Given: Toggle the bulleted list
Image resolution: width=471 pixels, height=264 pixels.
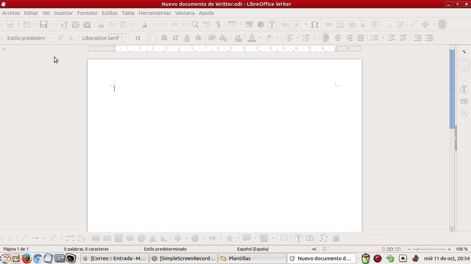Looking at the screenshot, I should pyautogui.click(x=289, y=38).
